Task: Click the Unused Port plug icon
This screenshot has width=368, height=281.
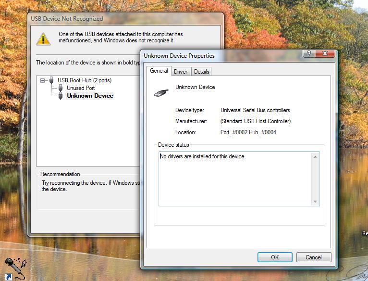Action: pyautogui.click(x=61, y=88)
